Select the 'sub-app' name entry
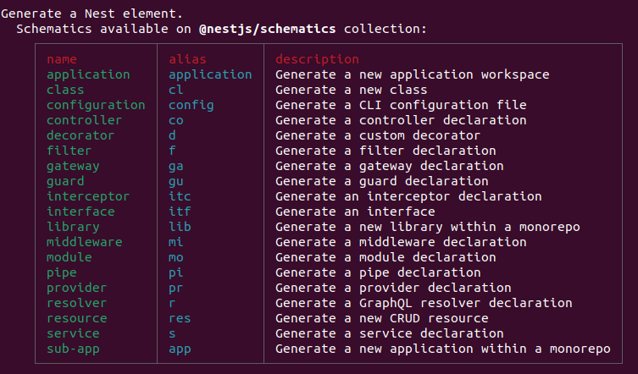638x374 pixels. coord(73,349)
